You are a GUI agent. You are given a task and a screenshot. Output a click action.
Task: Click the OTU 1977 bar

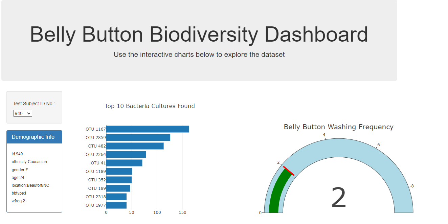[x=116, y=205]
